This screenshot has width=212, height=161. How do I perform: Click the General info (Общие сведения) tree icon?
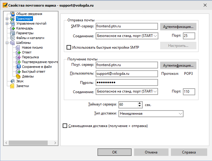(x=13, y=14)
